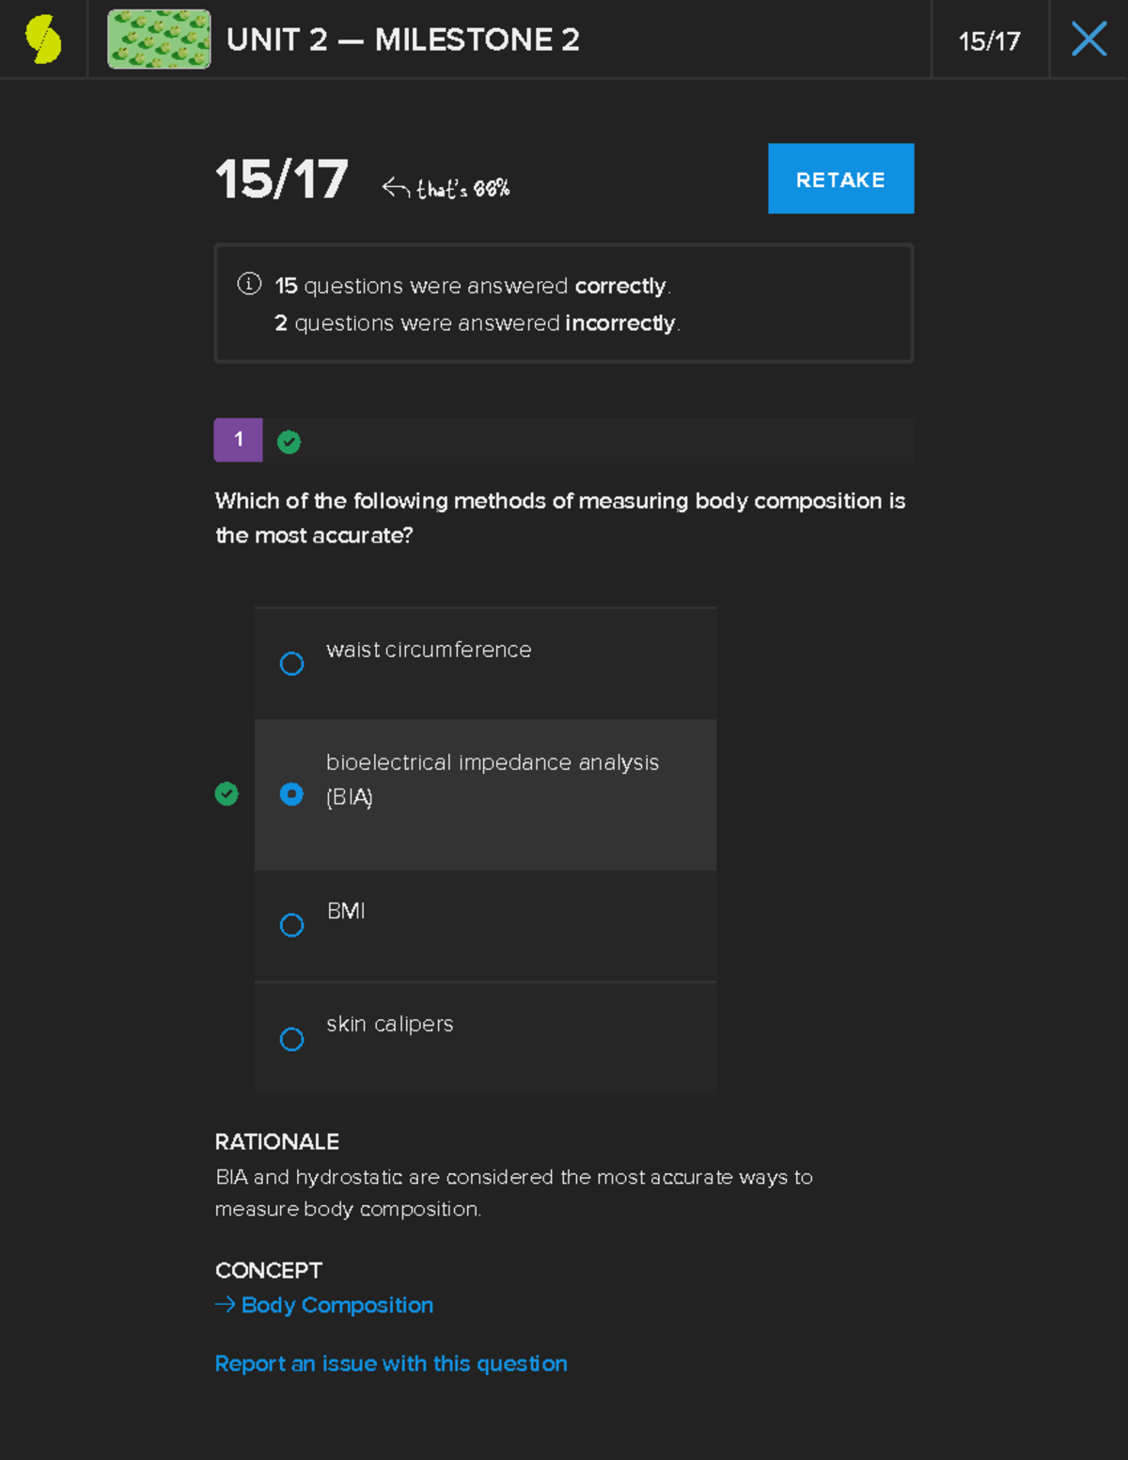
Task: Select the waist circumference radio button
Action: (x=292, y=664)
